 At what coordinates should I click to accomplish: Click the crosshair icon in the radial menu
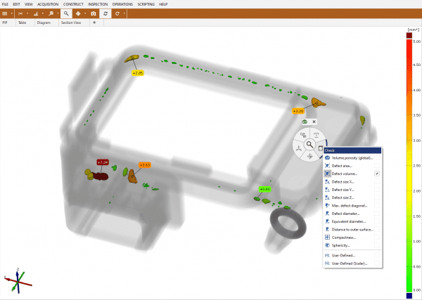click(x=309, y=158)
